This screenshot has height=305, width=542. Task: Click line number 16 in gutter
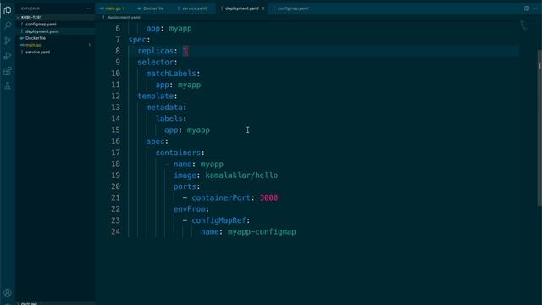(115, 141)
